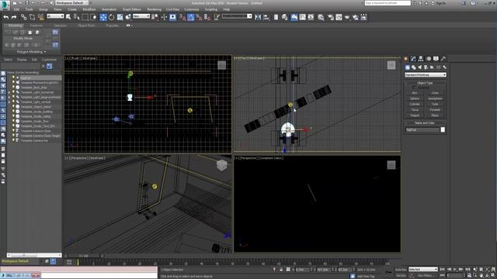This screenshot has width=497, height=279.
Task: Click the scene explorer horizontal scrollbar
Action: click(x=34, y=255)
